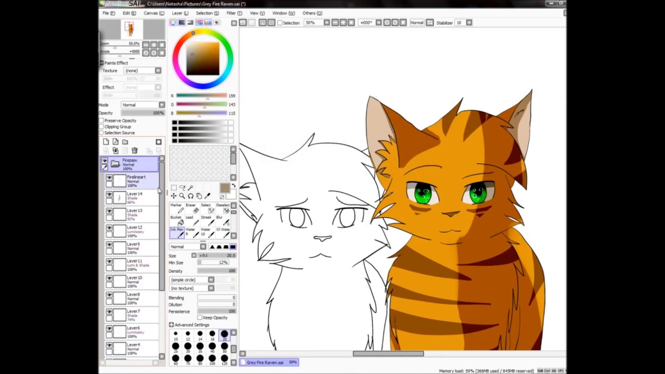This screenshot has height=374, width=665.
Task: Open the Filter menu
Action: coord(234,13)
